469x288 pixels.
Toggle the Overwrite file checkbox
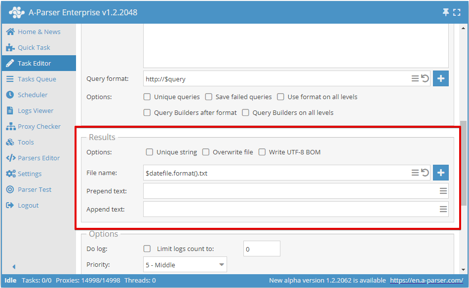tap(206, 152)
